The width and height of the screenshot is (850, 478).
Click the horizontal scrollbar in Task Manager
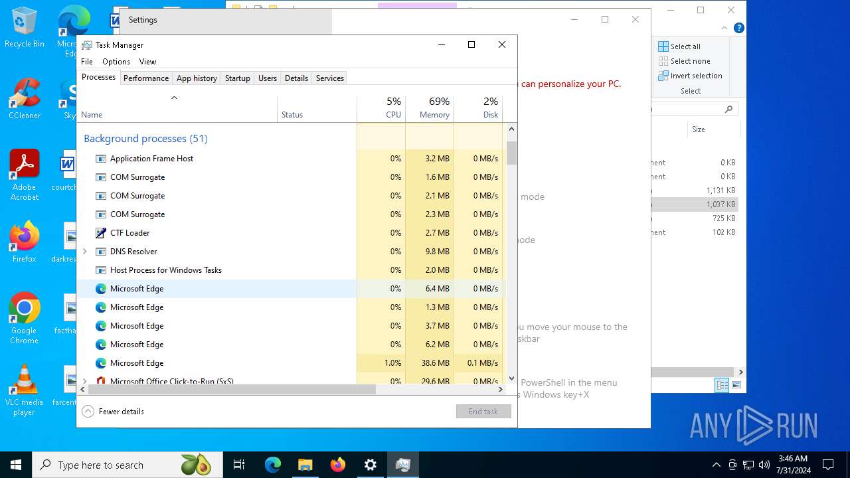pyautogui.click(x=232, y=390)
